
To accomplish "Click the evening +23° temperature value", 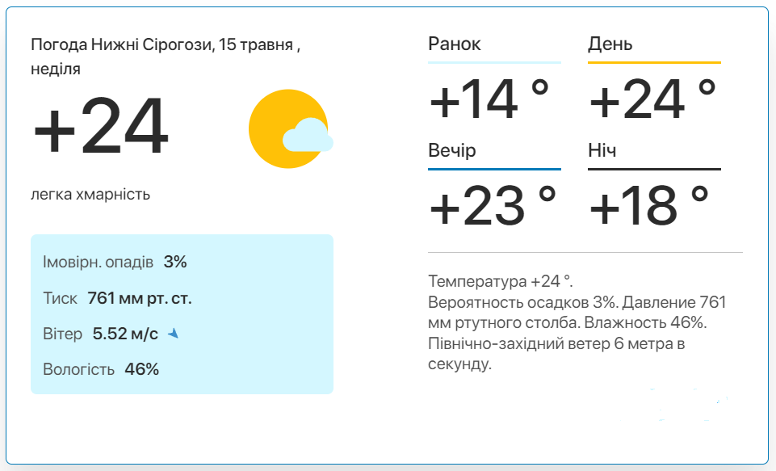I will tap(493, 205).
